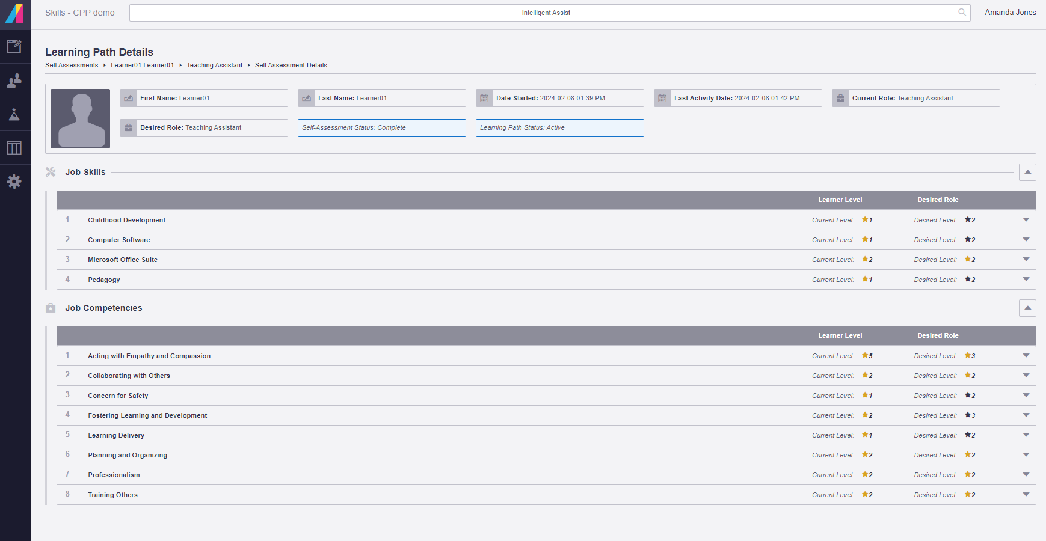Open the assessments edit icon in sidebar
Viewport: 1046px width, 541px height.
point(14,46)
